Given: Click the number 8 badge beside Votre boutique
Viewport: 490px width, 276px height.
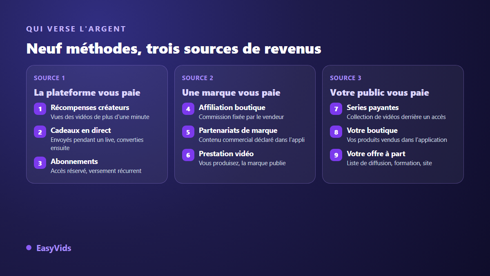Looking at the screenshot, I should [336, 132].
